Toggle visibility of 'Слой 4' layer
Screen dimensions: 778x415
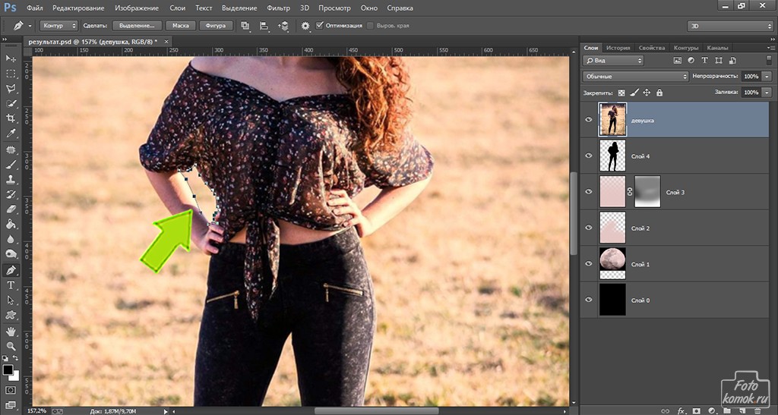click(x=589, y=156)
